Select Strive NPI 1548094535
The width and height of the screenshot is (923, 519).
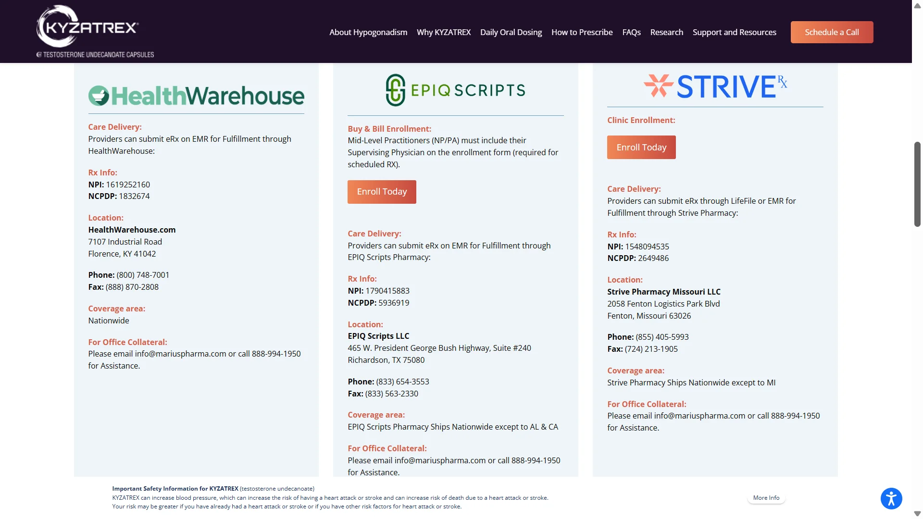[x=647, y=247]
